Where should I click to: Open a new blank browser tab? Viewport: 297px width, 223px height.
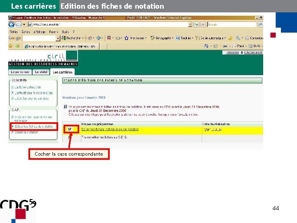pos(103,46)
